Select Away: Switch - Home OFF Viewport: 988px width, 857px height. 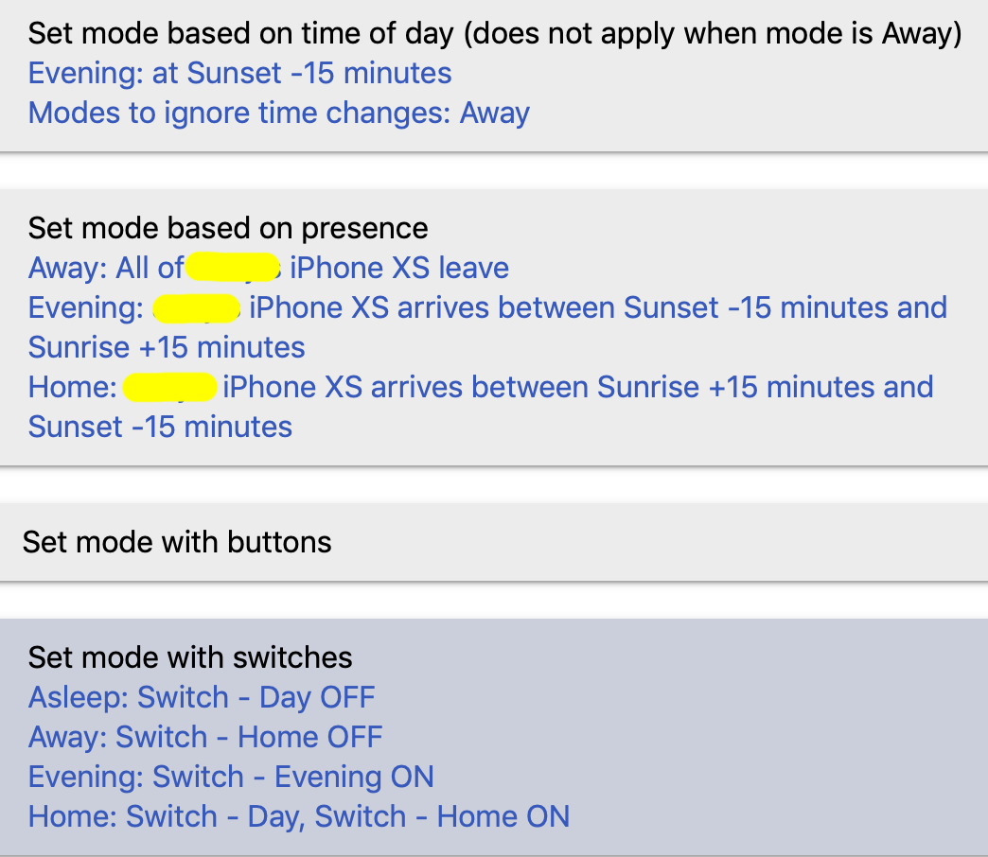pyautogui.click(x=205, y=738)
